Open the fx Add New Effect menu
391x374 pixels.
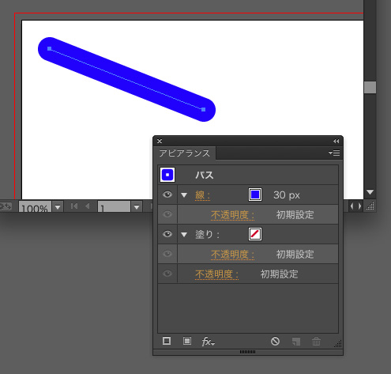208,342
